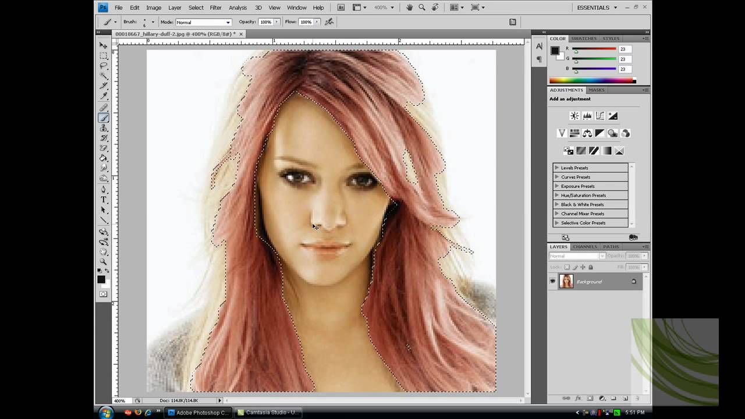Screen dimensions: 745x419
Task: Select the Zoom tool in toolbox
Action: click(x=104, y=262)
